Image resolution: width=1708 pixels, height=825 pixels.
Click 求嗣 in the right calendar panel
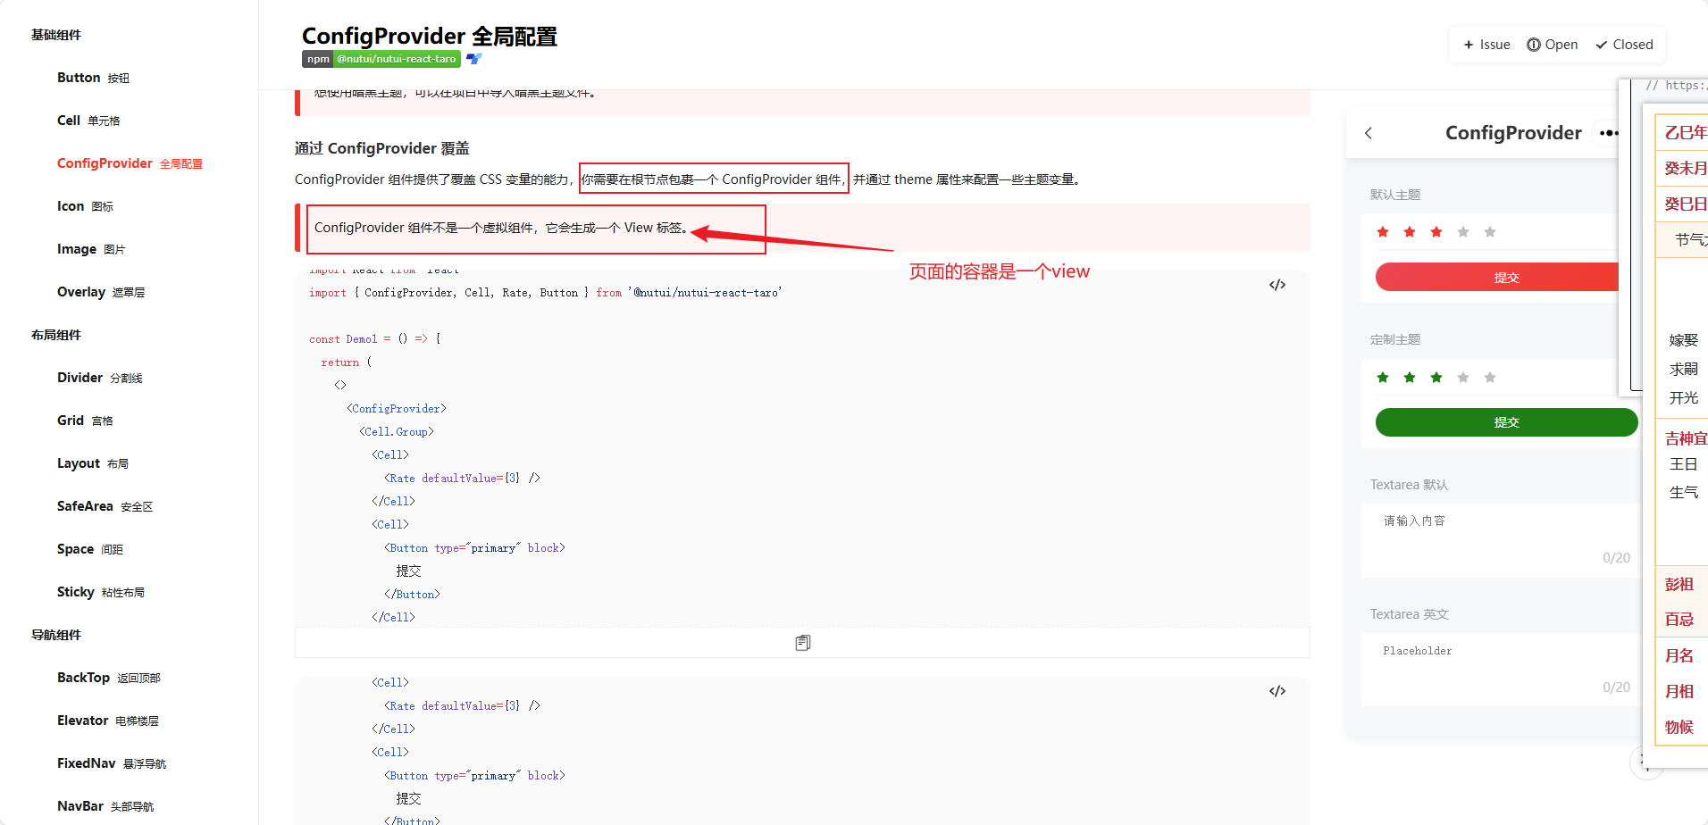1684,369
